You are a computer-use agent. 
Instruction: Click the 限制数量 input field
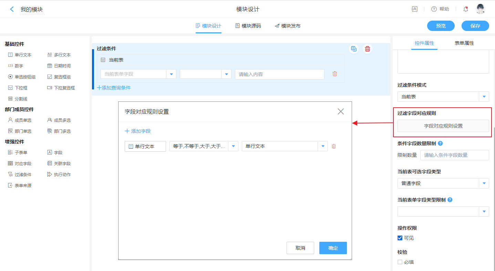pos(454,155)
